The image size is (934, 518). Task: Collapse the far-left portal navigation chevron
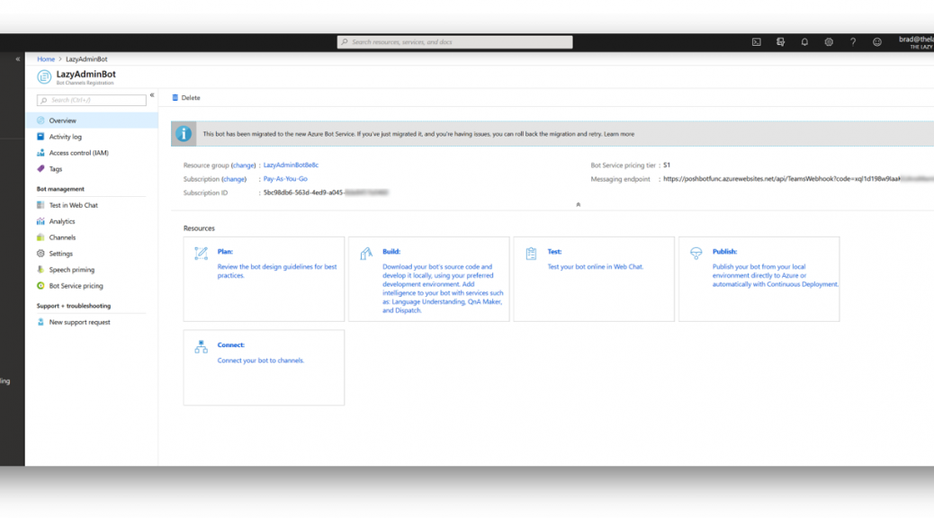click(x=18, y=59)
